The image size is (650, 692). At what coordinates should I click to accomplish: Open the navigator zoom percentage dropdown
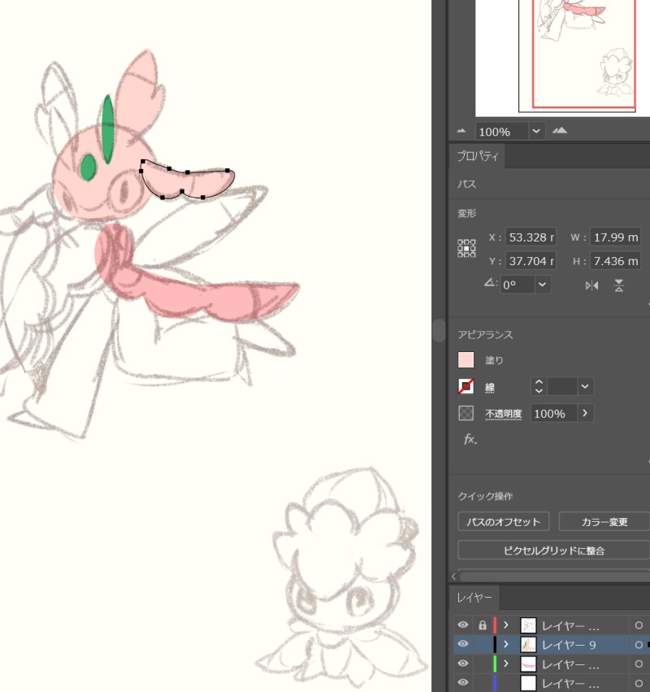tap(536, 131)
